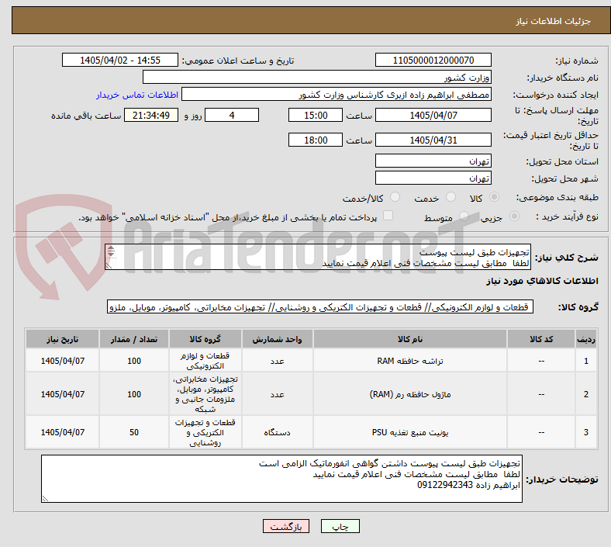Open buyer contact information link
This screenshot has height=547, width=611.
(137, 95)
